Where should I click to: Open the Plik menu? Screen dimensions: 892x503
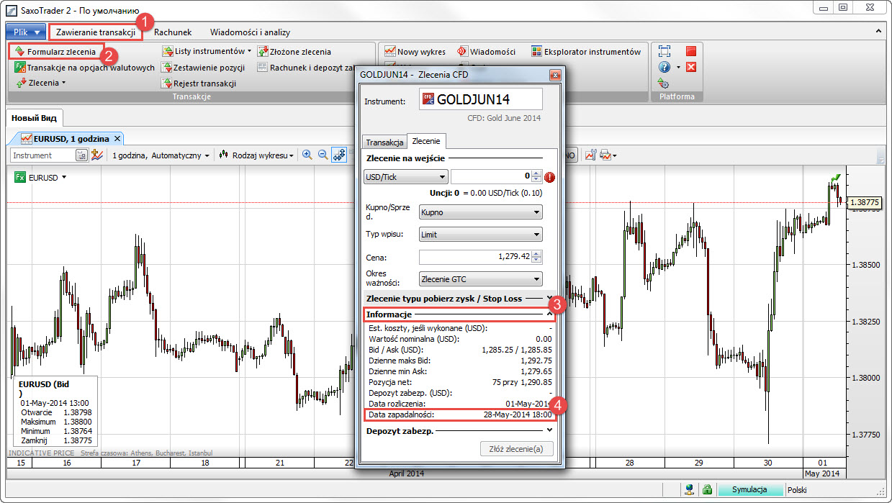tap(27, 32)
